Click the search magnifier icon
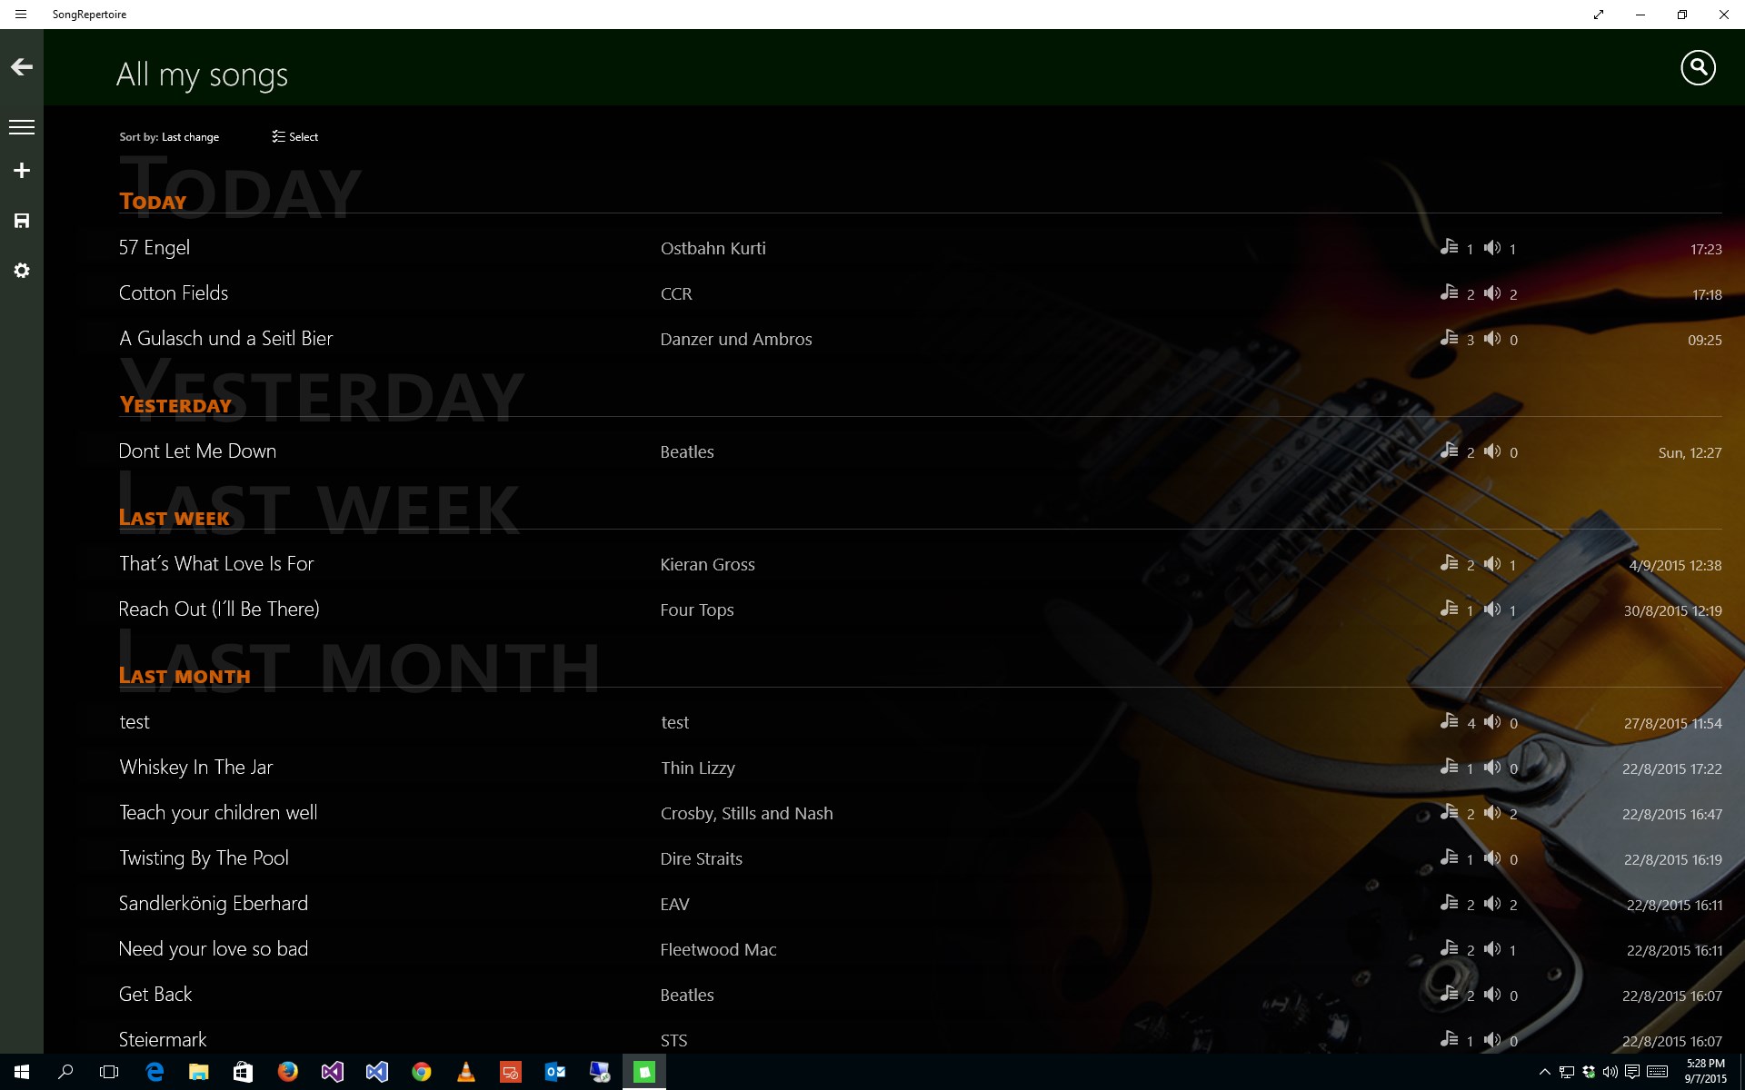Image resolution: width=1745 pixels, height=1090 pixels. [x=1697, y=68]
